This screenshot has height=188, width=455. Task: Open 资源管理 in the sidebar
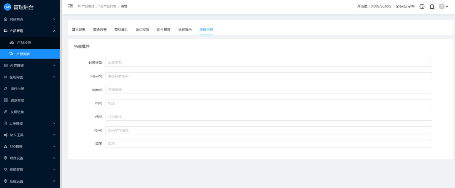point(17,100)
